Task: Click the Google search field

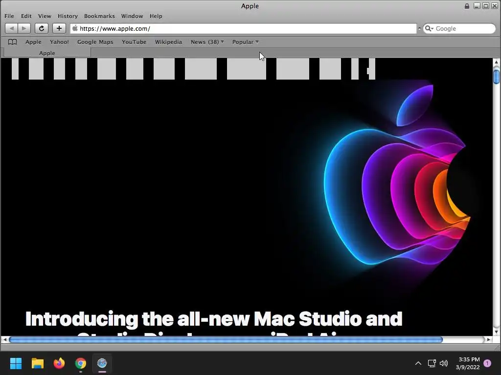Action: click(460, 28)
